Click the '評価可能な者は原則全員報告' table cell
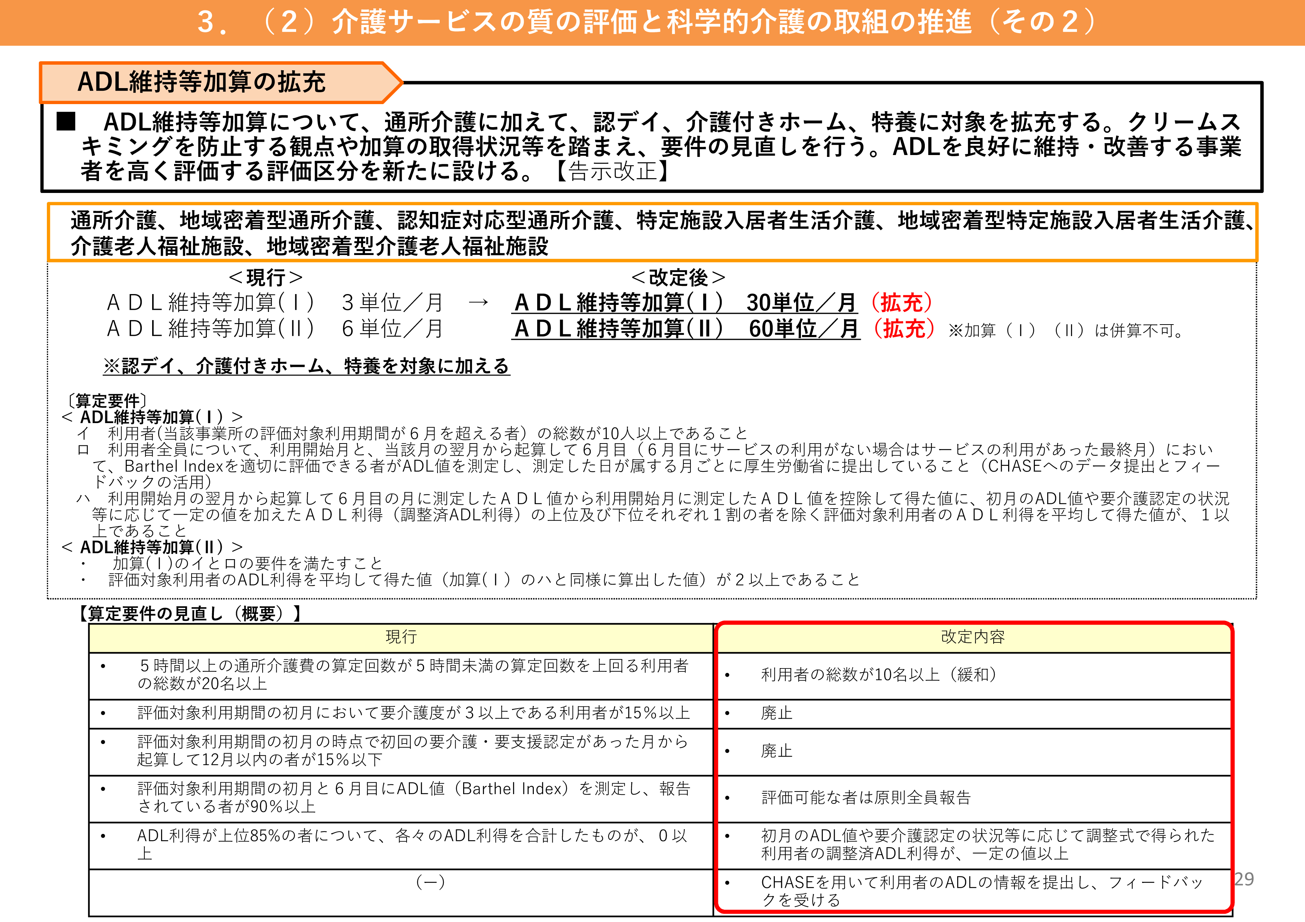The image size is (1305, 922). click(x=866, y=797)
